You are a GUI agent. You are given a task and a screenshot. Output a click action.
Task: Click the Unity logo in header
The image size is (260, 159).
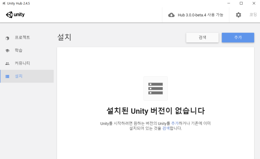pyautogui.click(x=15, y=15)
